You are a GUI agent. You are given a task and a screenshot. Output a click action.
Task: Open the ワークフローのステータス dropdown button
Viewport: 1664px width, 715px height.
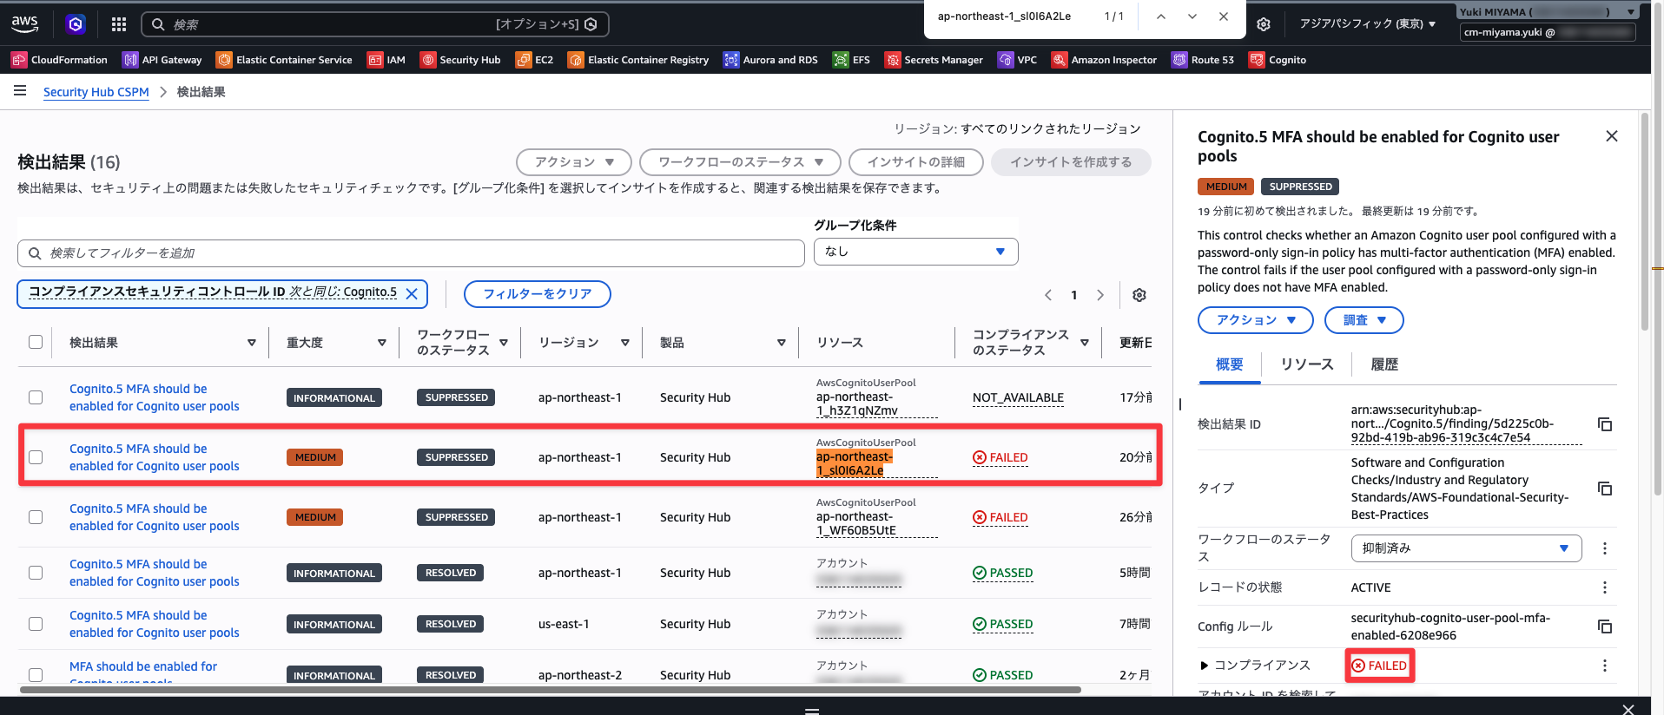point(740,162)
